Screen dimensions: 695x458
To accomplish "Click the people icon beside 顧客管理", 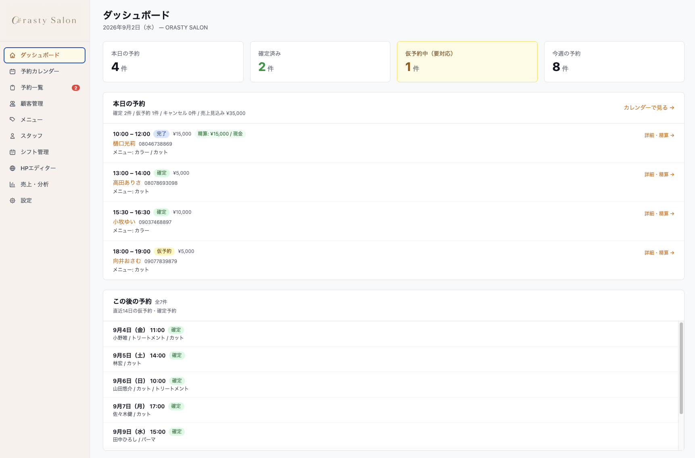I will click(x=13, y=104).
